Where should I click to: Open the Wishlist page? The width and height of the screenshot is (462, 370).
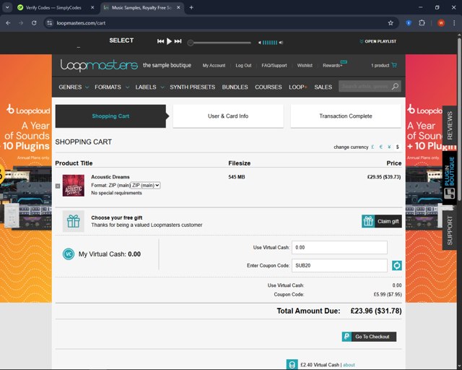coord(305,66)
